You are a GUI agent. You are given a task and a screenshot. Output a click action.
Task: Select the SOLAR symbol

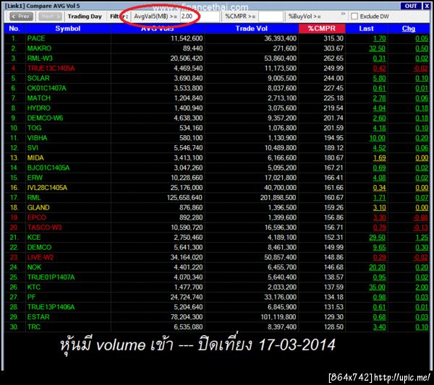38,78
